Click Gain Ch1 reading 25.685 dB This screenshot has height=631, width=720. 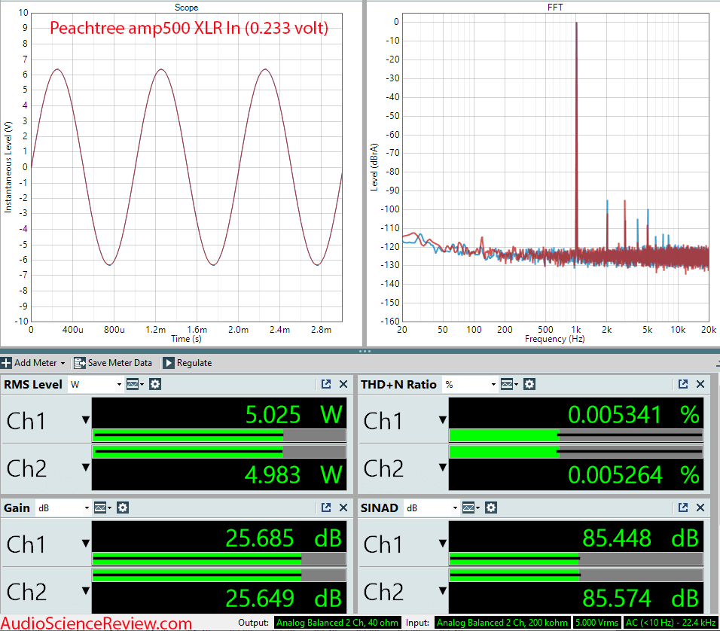tap(284, 538)
